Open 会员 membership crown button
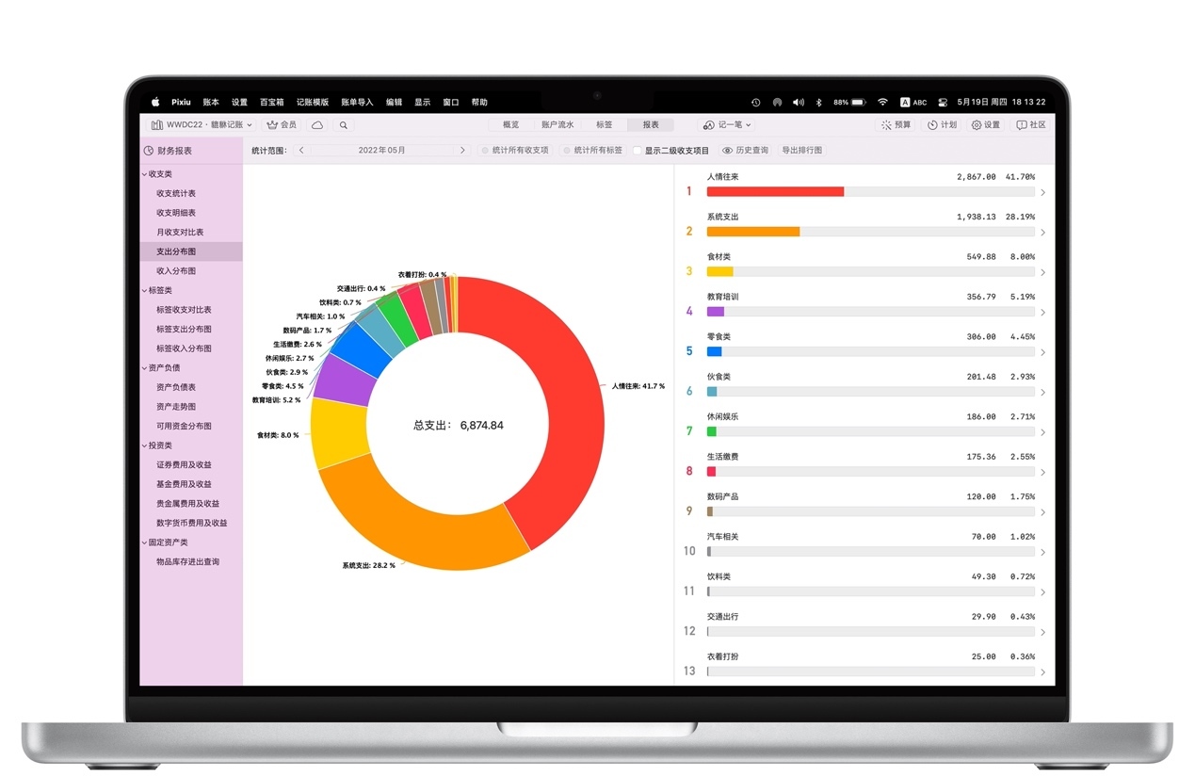1195x777 pixels. tap(282, 124)
